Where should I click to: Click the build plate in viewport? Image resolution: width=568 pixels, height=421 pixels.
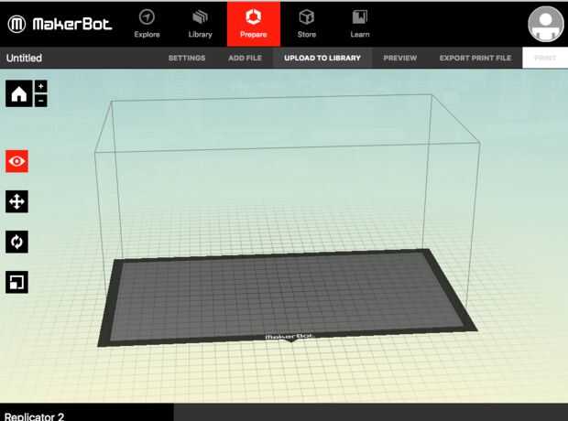[x=286, y=297]
